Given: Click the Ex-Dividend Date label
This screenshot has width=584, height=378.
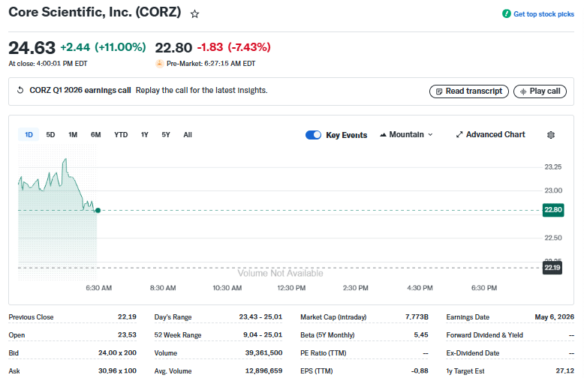Looking at the screenshot, I should 473,353.
